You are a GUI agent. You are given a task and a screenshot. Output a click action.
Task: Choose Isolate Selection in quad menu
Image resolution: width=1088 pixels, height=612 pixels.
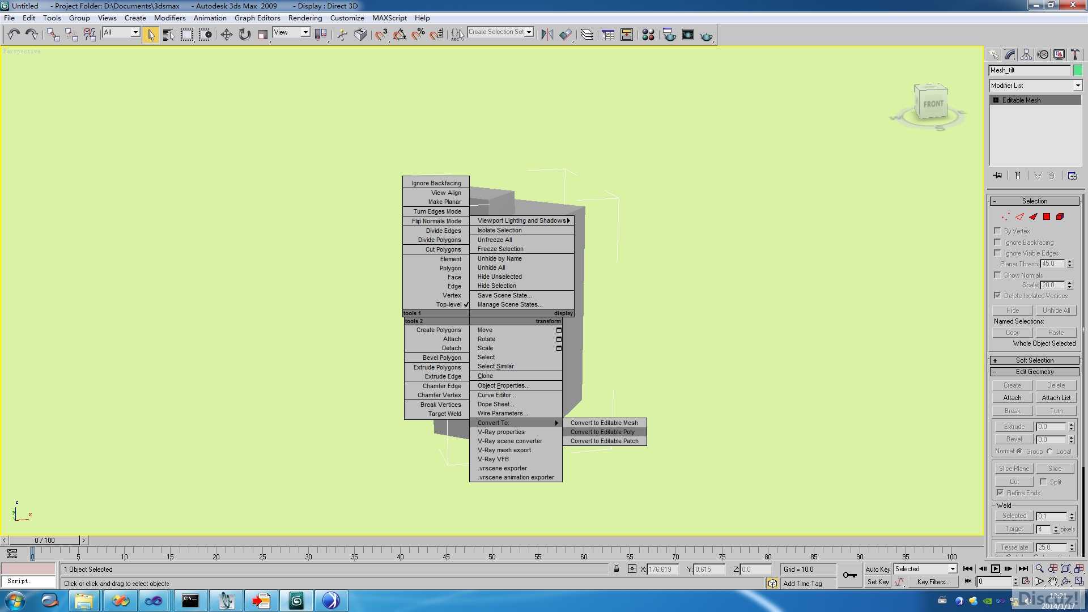point(521,230)
